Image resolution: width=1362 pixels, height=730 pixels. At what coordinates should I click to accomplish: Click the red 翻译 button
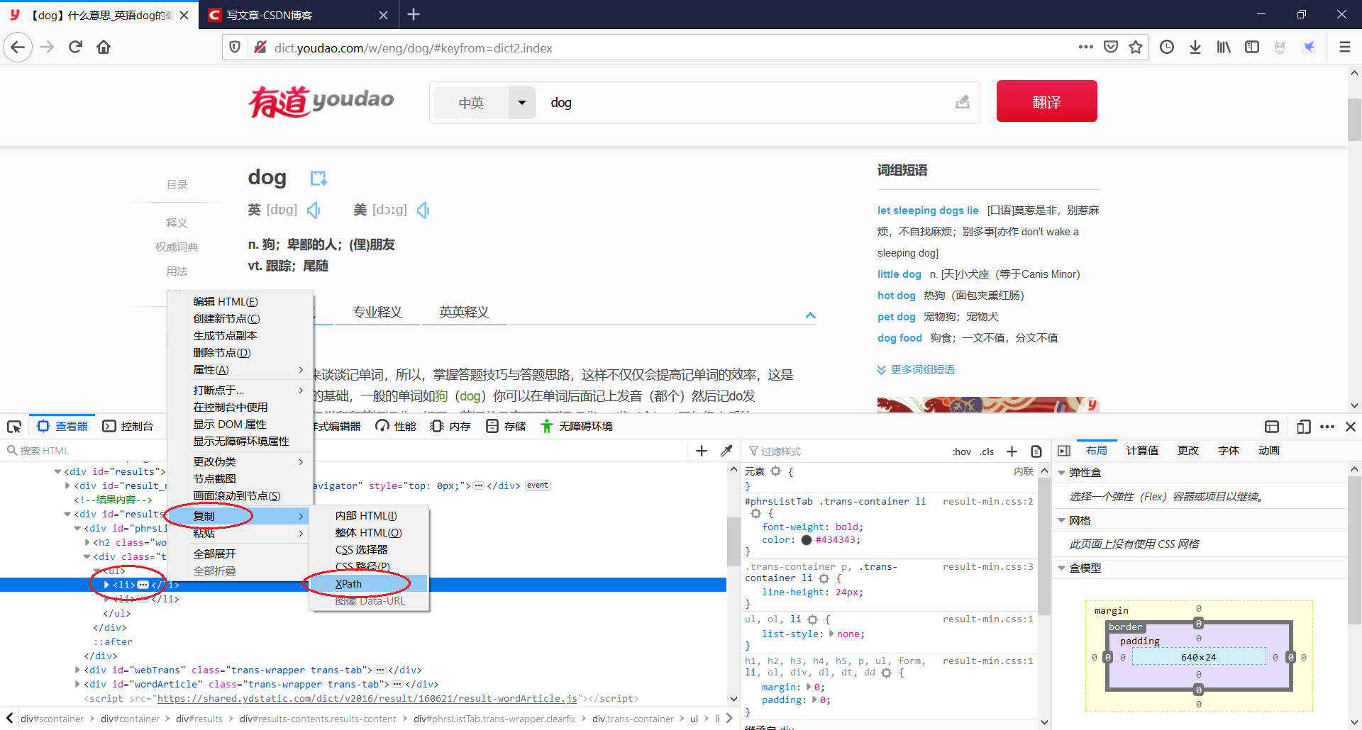(x=1046, y=101)
